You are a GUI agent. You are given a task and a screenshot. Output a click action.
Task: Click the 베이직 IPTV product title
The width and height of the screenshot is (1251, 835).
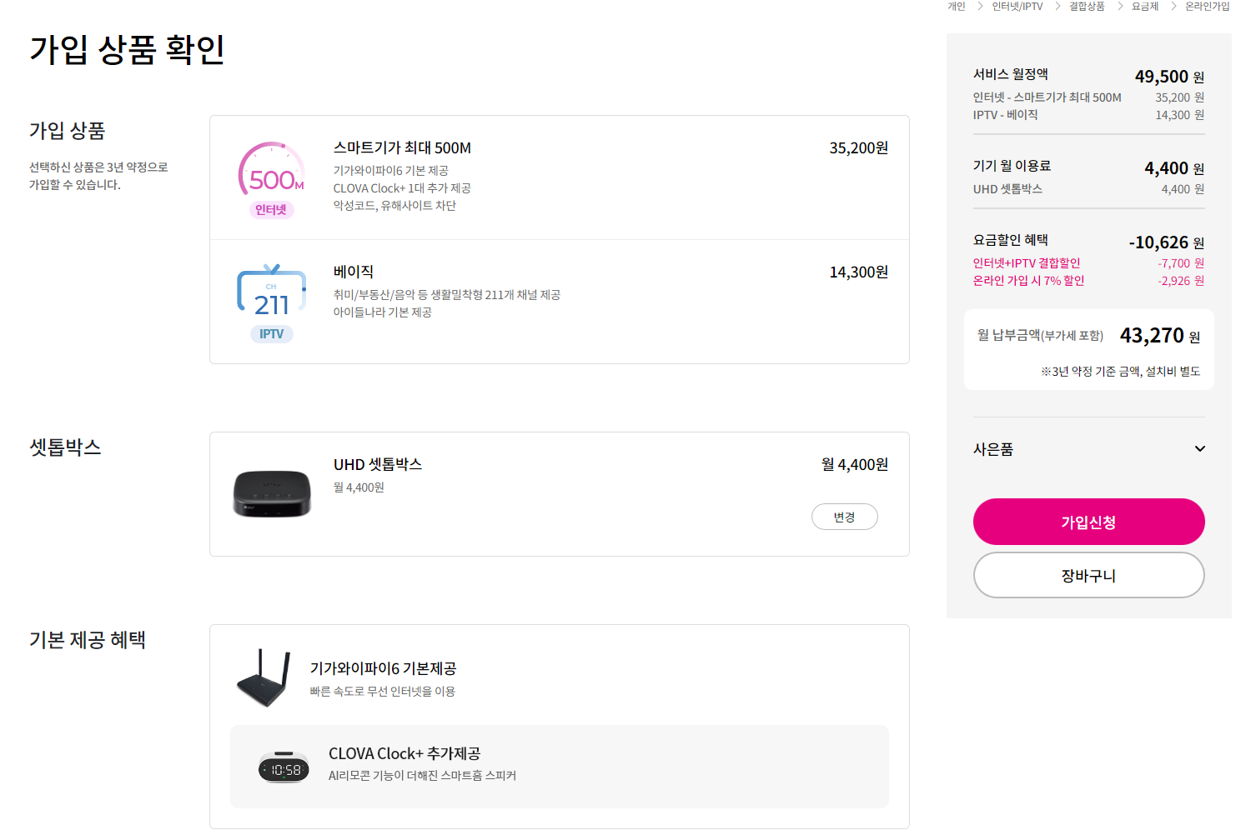[354, 272]
